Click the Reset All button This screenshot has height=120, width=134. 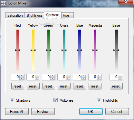[17, 112]
